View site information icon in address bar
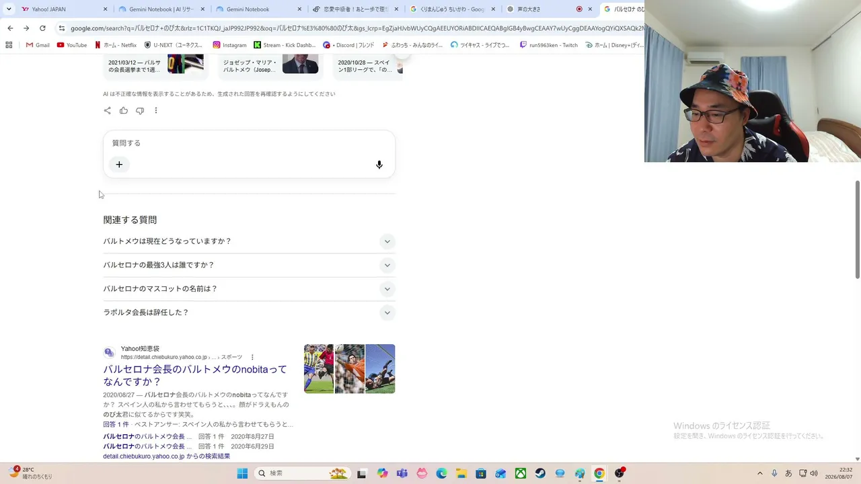 pyautogui.click(x=62, y=28)
